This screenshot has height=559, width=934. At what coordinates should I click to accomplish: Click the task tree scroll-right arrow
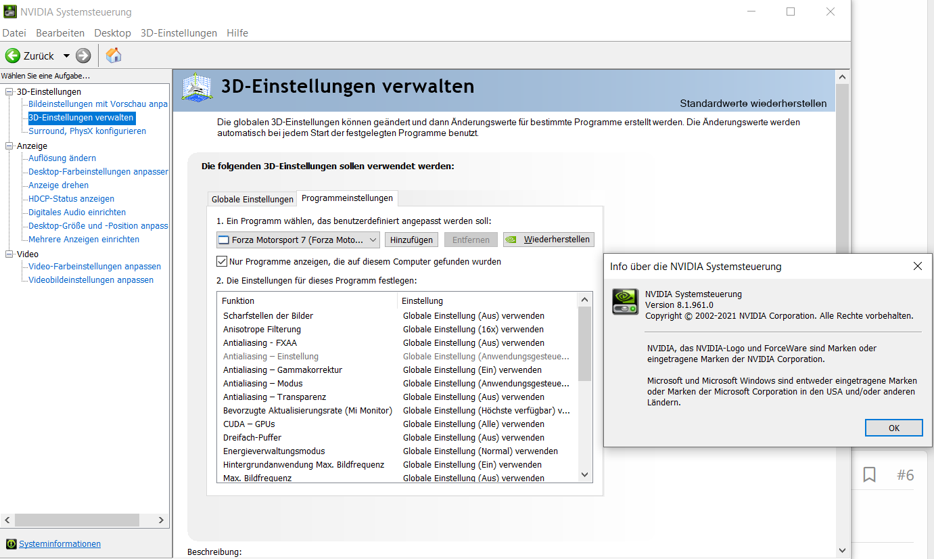click(161, 520)
